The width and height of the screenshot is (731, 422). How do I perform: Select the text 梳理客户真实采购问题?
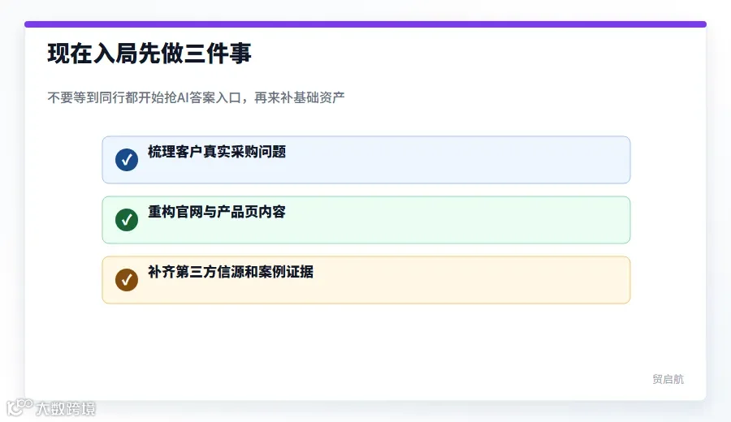(x=217, y=152)
